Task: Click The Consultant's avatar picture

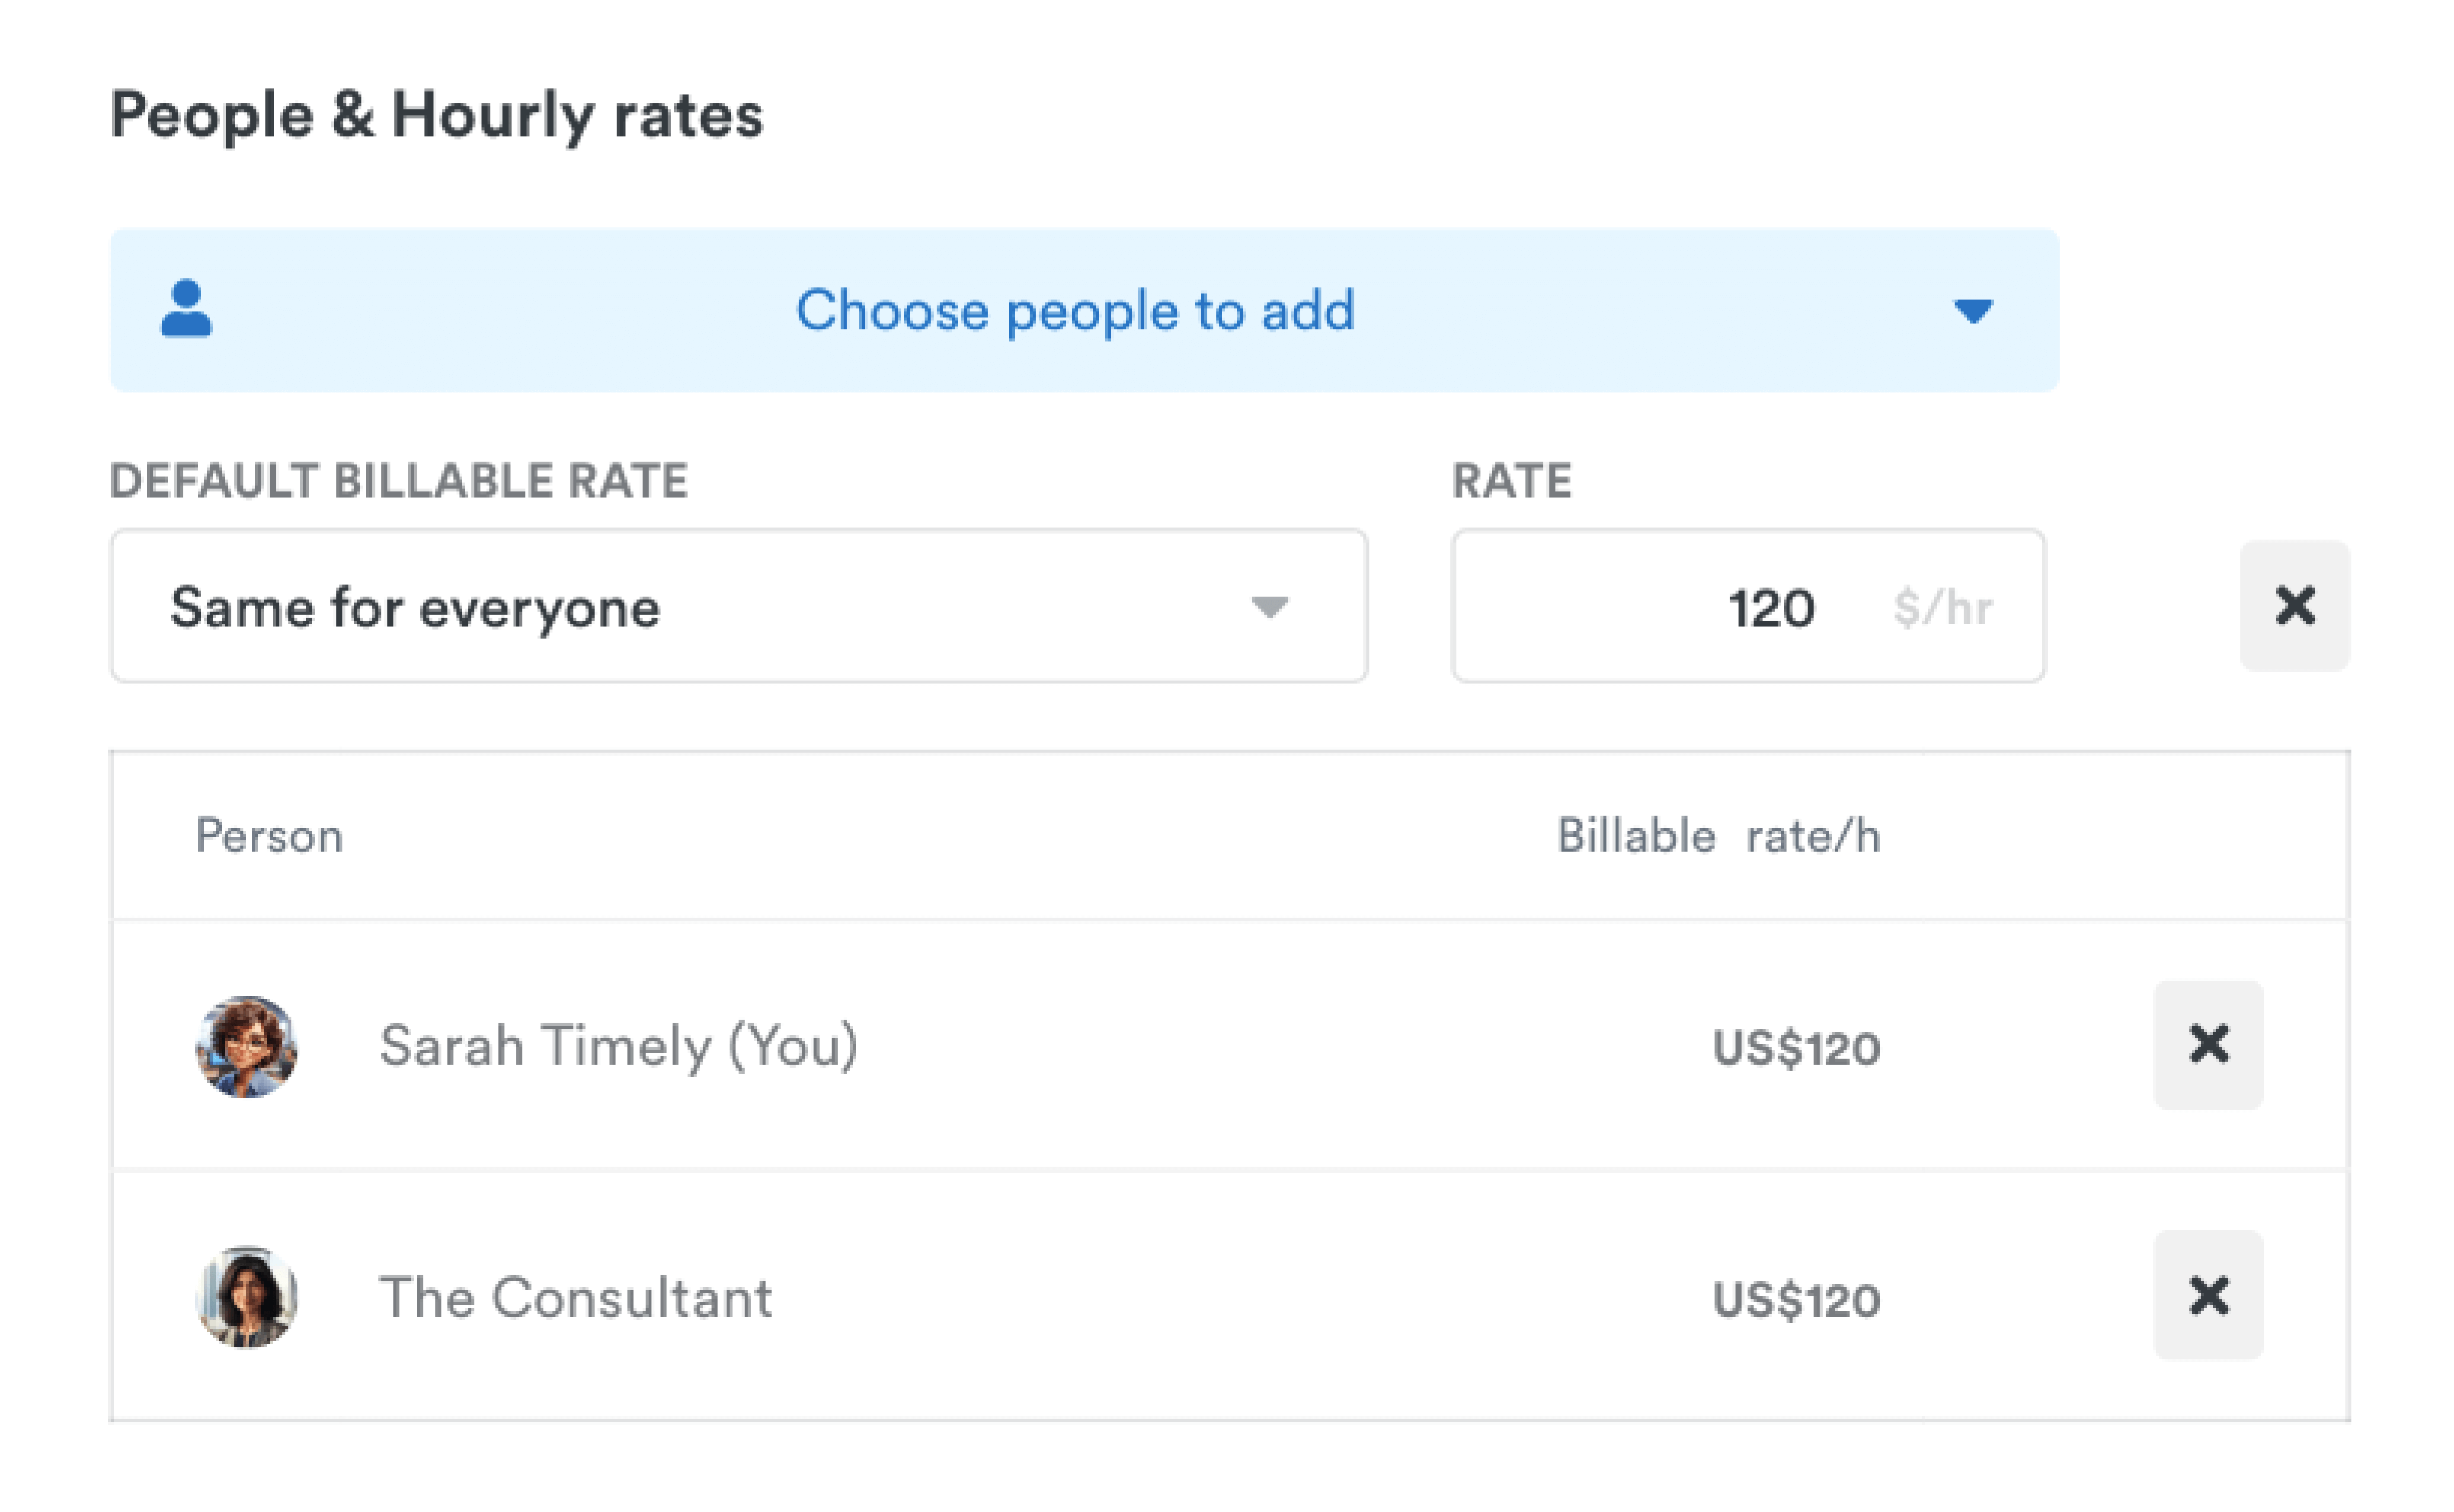Action: click(x=246, y=1297)
